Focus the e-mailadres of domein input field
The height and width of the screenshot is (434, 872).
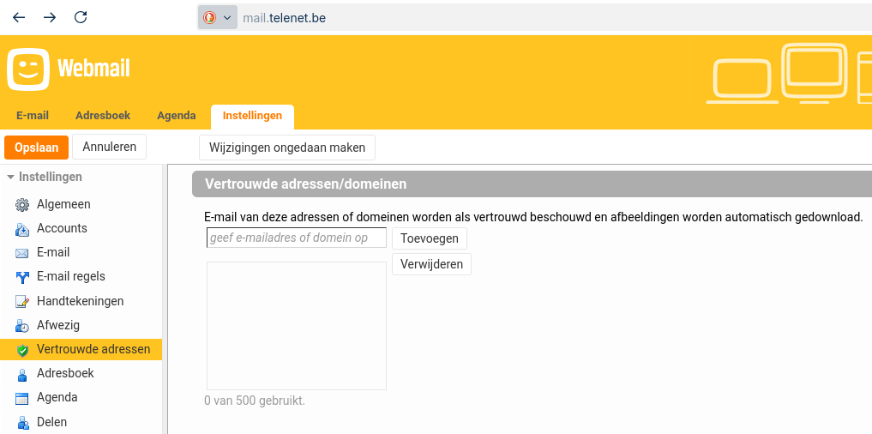[297, 238]
